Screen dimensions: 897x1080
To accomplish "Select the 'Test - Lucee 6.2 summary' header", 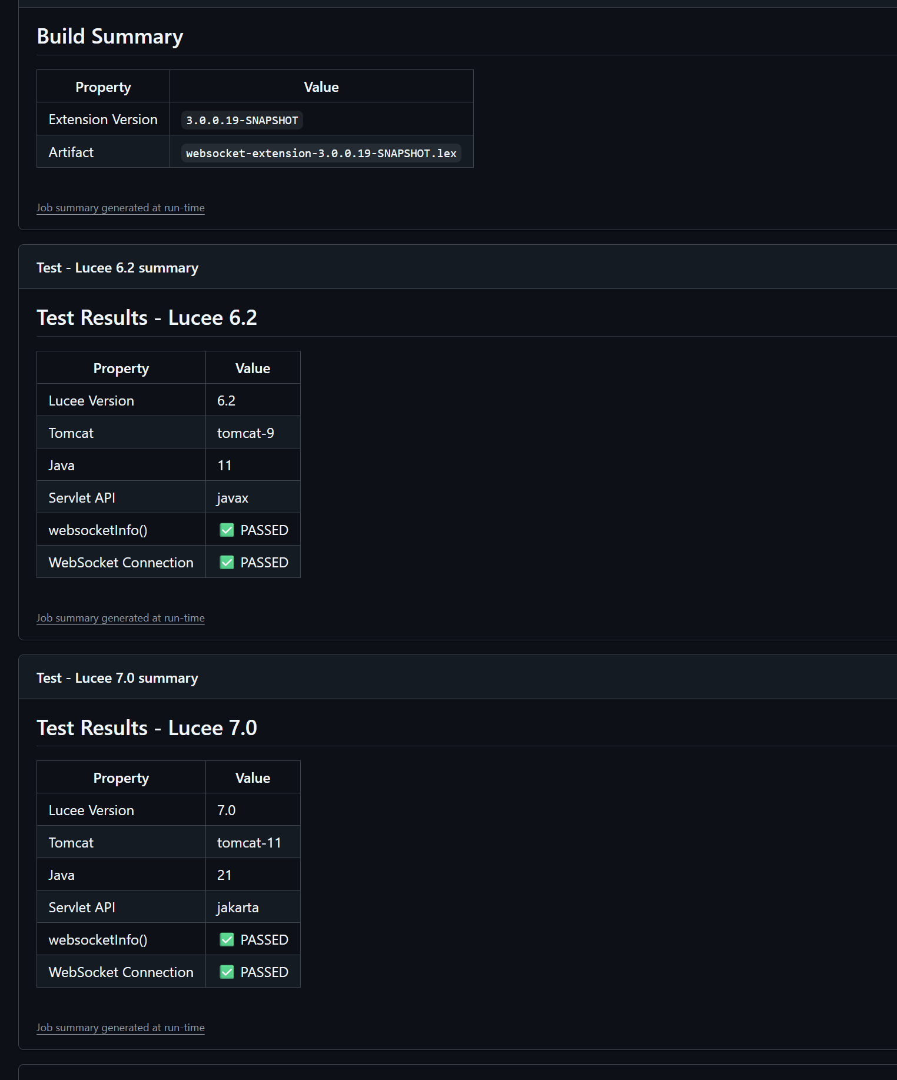I will tap(117, 268).
